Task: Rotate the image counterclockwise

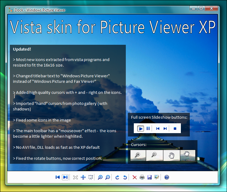Action: click(125, 177)
